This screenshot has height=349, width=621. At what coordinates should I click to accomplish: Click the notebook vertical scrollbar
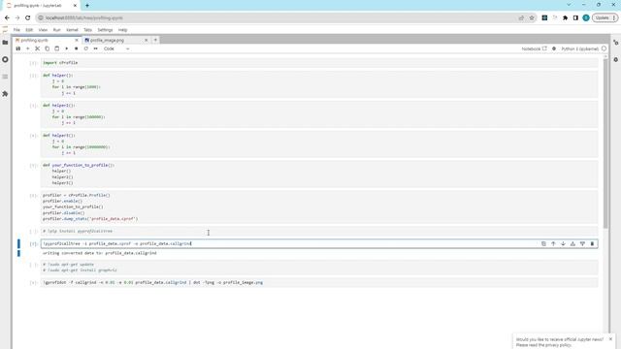coord(605,143)
